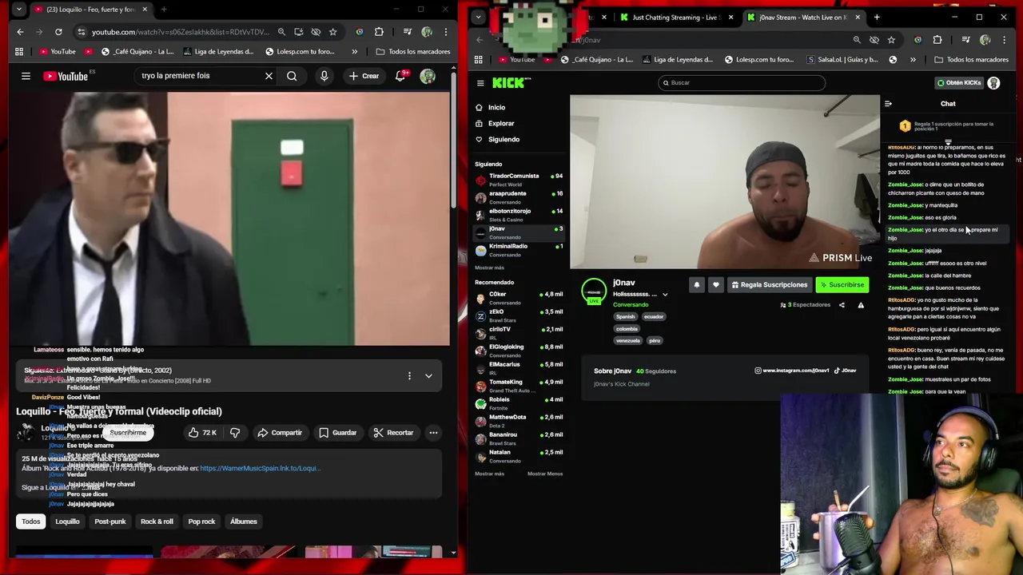Open the YouTube hamburger guide menu

click(26, 76)
